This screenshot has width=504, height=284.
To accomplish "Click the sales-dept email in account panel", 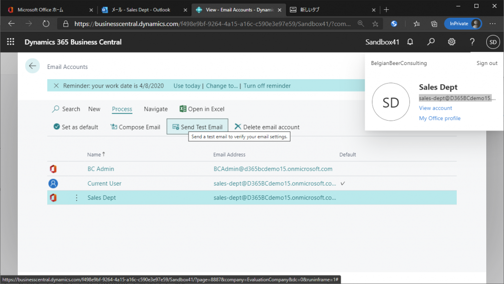I will [457, 98].
